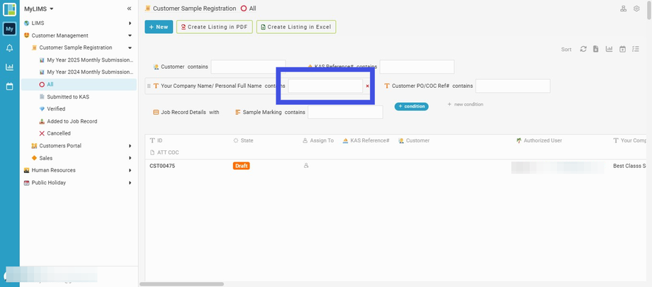652x287 pixels.
Task: Open the workflow diagram icon at top right
Action: coord(624,9)
